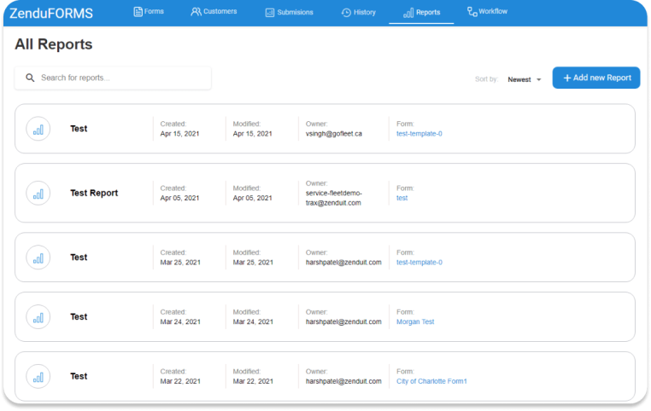The image size is (651, 411).
Task: Switch to the Workflow tab
Action: pyautogui.click(x=487, y=12)
